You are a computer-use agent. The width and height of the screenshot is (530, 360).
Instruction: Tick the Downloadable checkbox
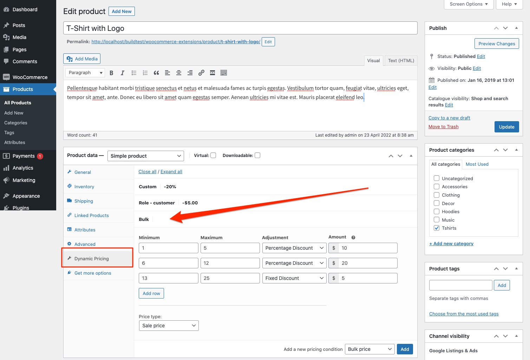257,155
